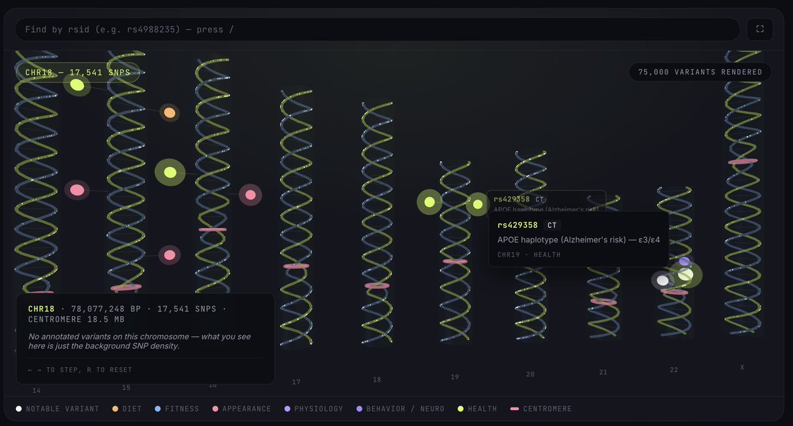Select the health marker left of chromosome 19
This screenshot has height=426, width=793.
point(429,202)
